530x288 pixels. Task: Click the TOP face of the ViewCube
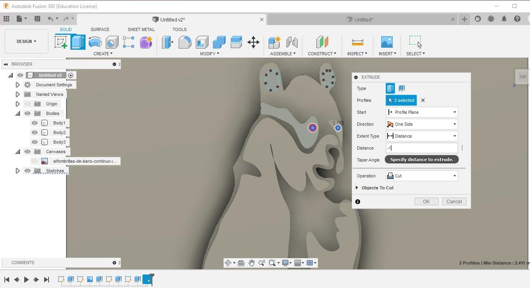[x=522, y=77]
